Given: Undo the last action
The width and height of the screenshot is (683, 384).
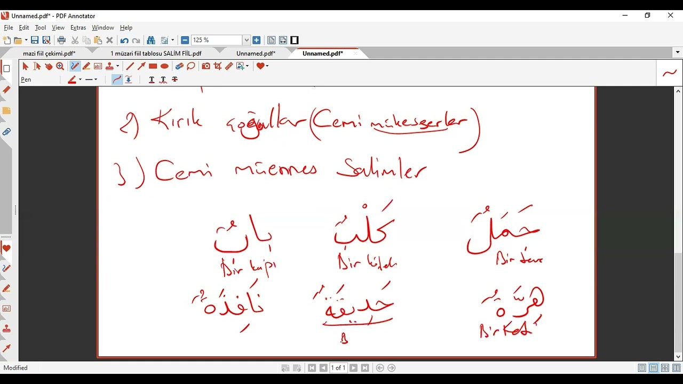Looking at the screenshot, I should coord(124,40).
